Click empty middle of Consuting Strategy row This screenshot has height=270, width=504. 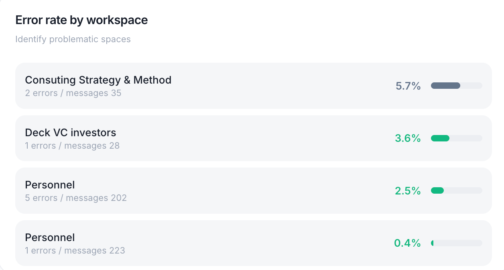281,86
